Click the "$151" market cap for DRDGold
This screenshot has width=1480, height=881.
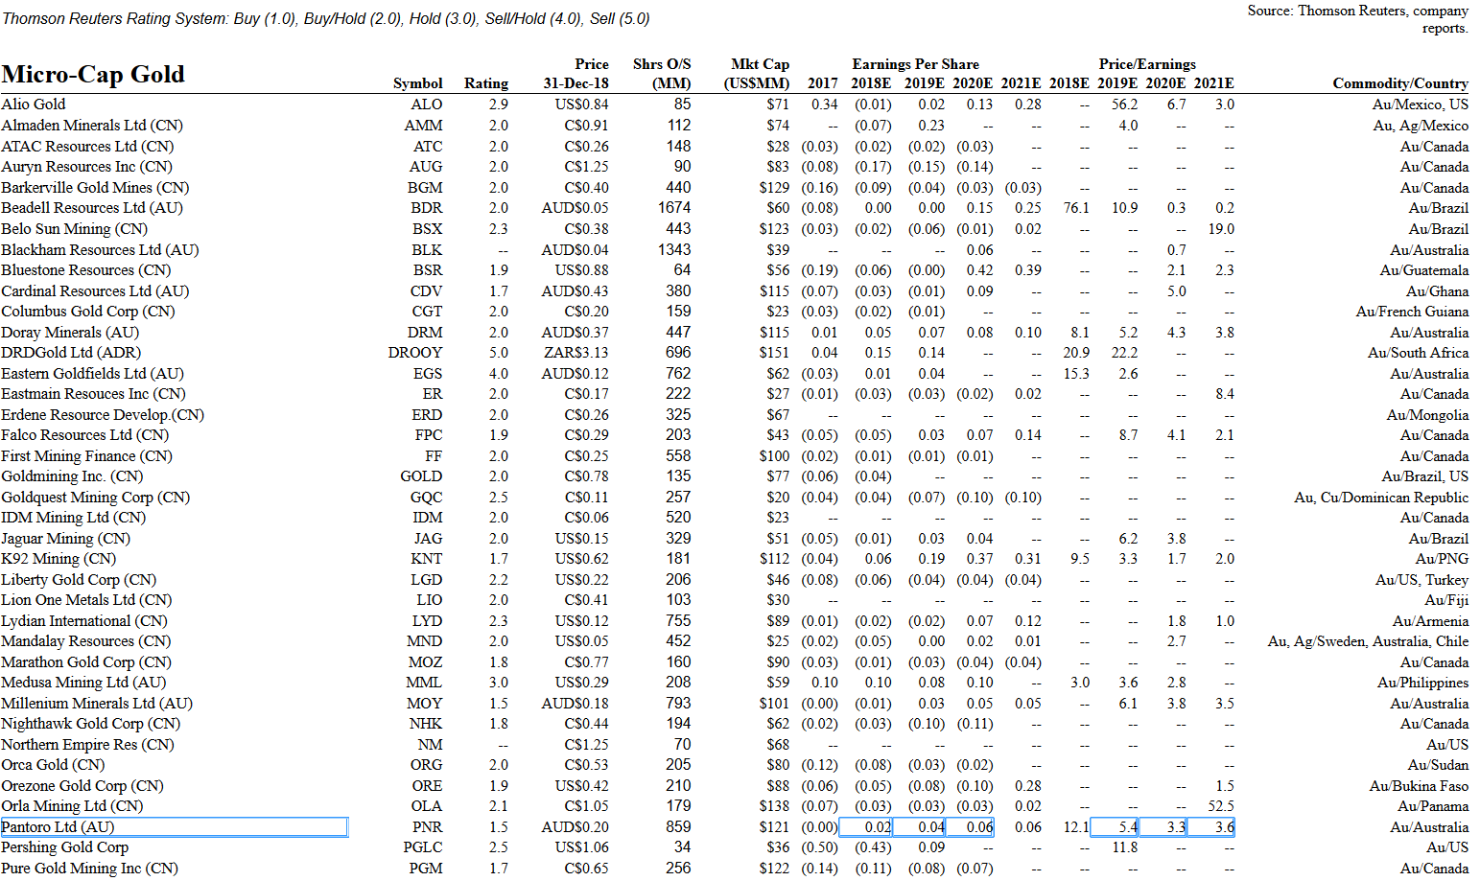click(x=774, y=353)
